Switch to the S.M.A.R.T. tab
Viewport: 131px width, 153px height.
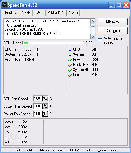pyautogui.click(x=56, y=13)
